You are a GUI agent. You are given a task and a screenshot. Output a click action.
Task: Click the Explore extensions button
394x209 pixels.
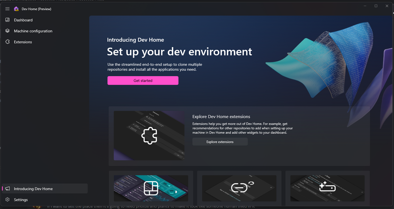[220, 142]
